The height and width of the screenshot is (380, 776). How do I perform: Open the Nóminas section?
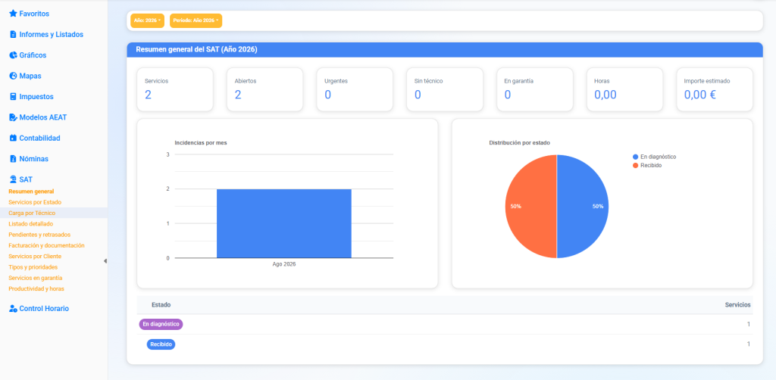tap(33, 159)
